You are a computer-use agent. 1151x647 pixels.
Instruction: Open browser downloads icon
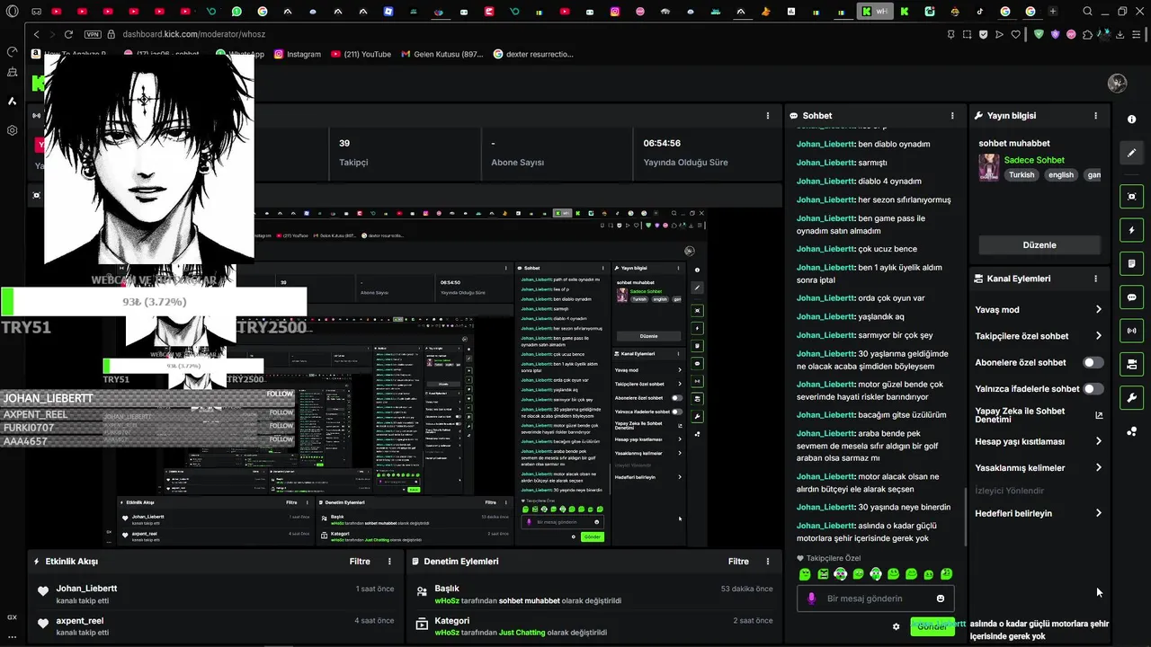[1120, 34]
